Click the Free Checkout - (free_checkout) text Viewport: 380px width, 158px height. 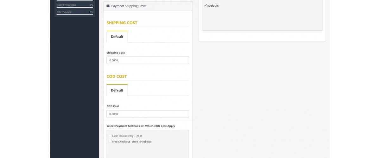[132, 142]
